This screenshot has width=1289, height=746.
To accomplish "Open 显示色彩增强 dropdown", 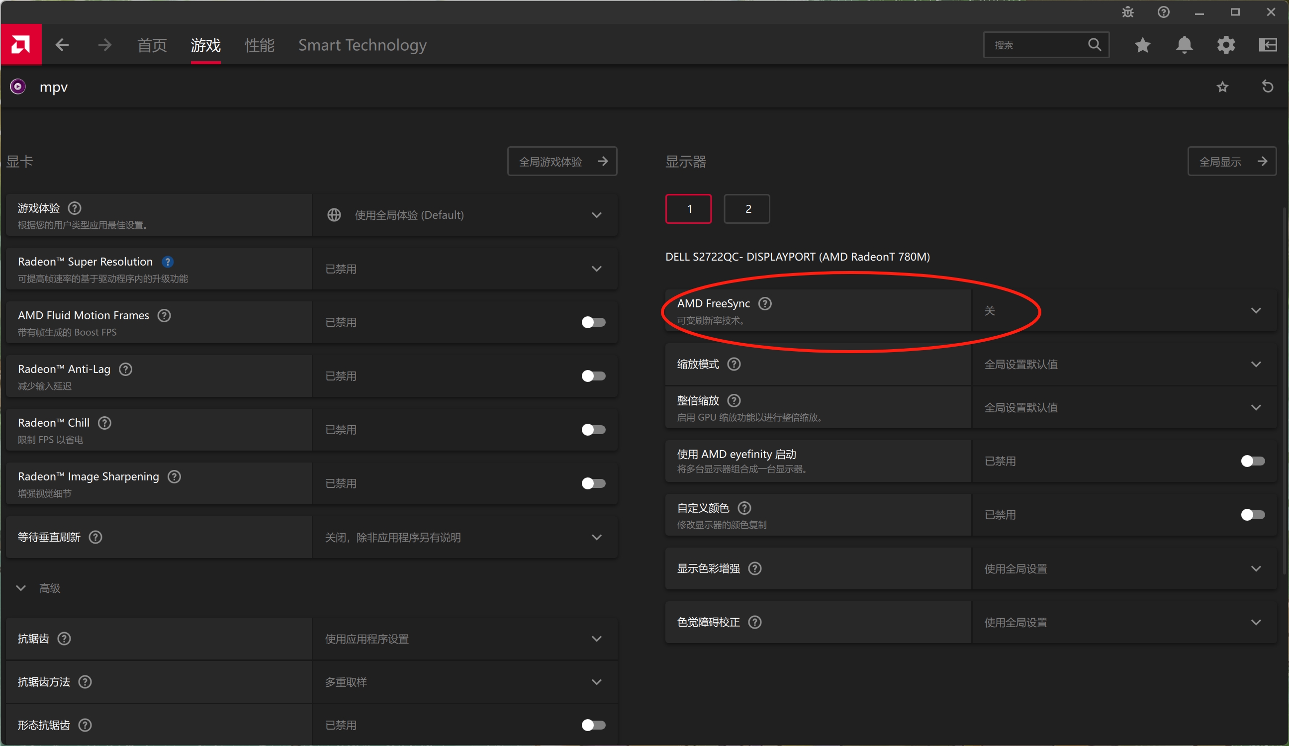I will (1124, 568).
